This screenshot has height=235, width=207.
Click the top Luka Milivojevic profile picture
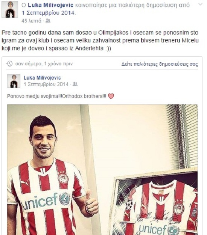click(10, 9)
